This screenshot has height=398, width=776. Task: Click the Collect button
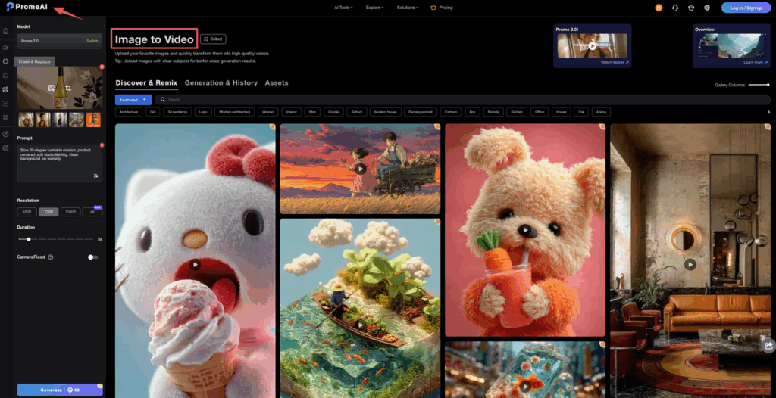213,39
